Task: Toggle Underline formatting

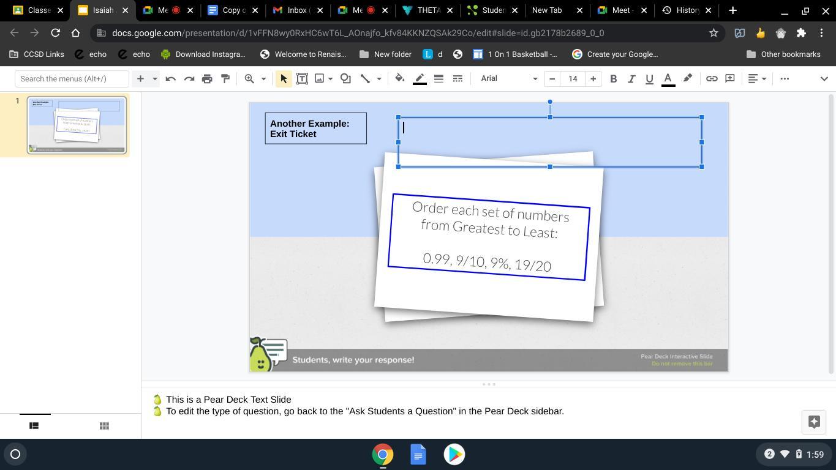Action: [x=649, y=78]
